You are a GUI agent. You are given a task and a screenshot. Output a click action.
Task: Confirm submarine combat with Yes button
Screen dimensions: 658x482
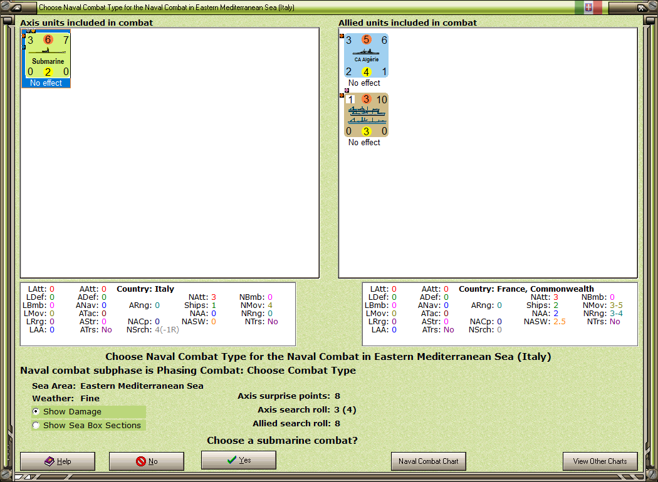coord(239,460)
